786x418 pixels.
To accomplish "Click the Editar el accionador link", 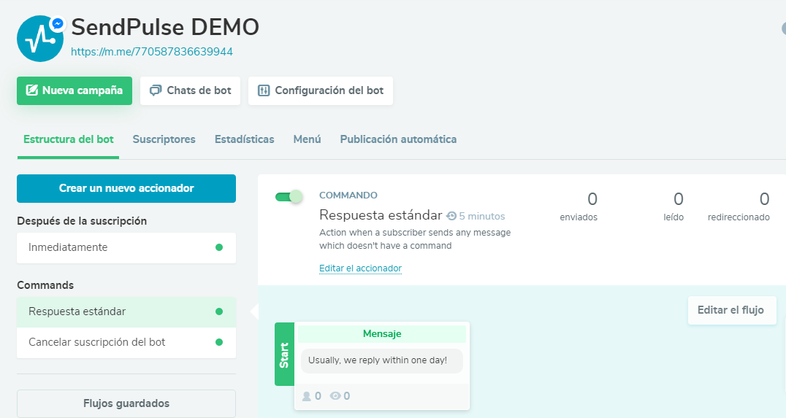I will [x=360, y=268].
